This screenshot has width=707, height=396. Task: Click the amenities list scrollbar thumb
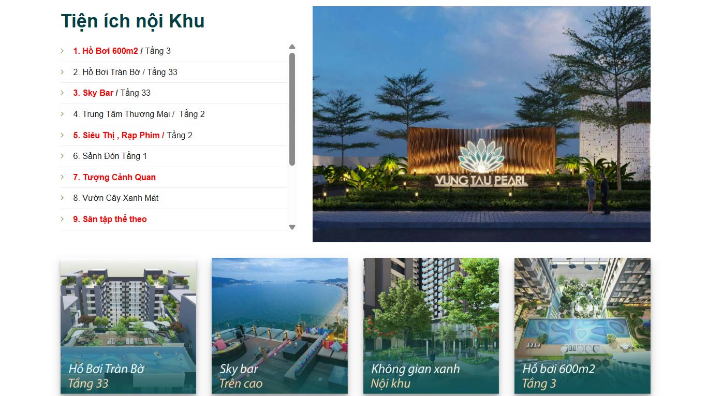tap(292, 109)
